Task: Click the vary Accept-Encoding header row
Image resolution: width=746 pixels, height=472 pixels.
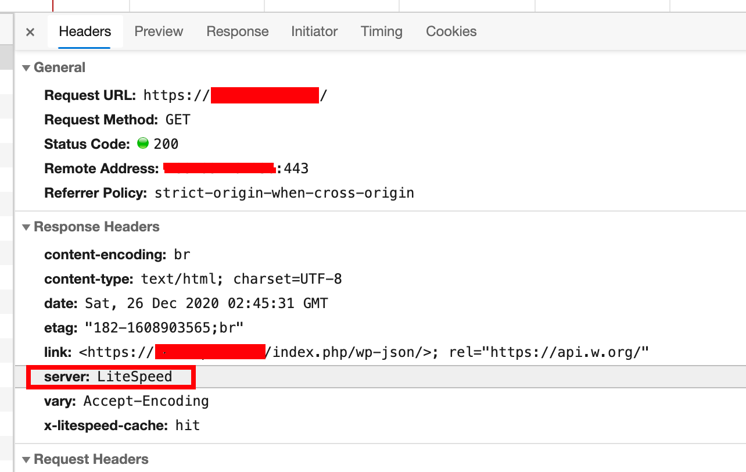Action: pos(127,401)
